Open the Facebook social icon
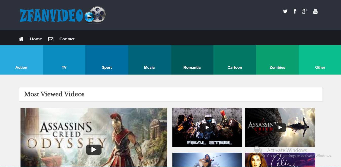Screen dimensions: 341x167 295,11
